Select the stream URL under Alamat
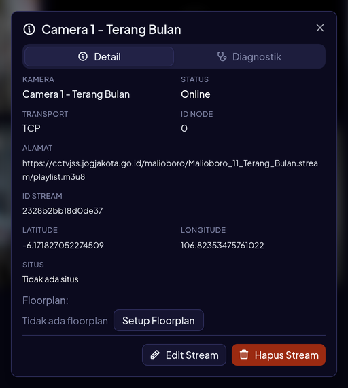 pos(170,170)
